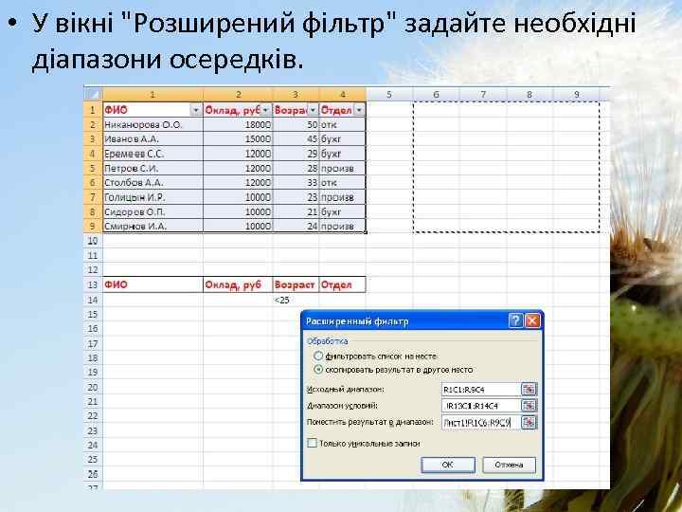Click salary cell 15000
Image resolution: width=682 pixels, height=512 pixels.
tap(238, 138)
